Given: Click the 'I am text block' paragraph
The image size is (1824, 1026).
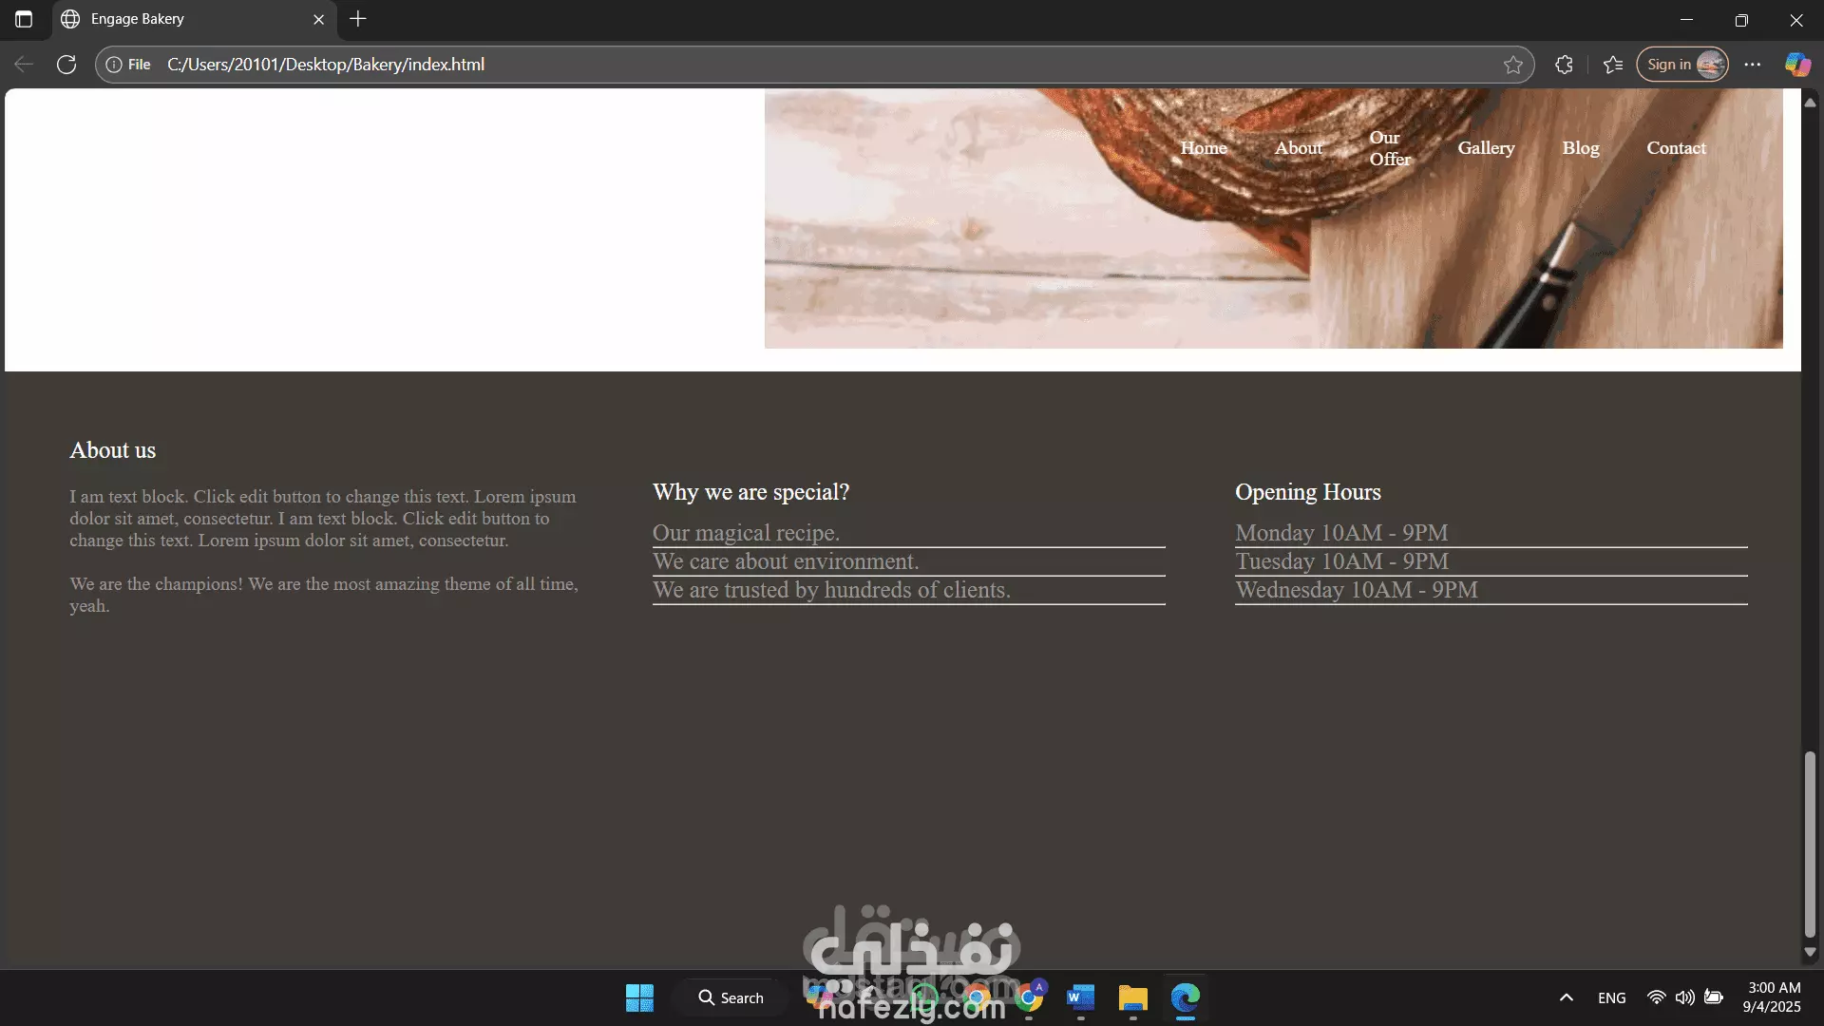Looking at the screenshot, I should coord(324,519).
